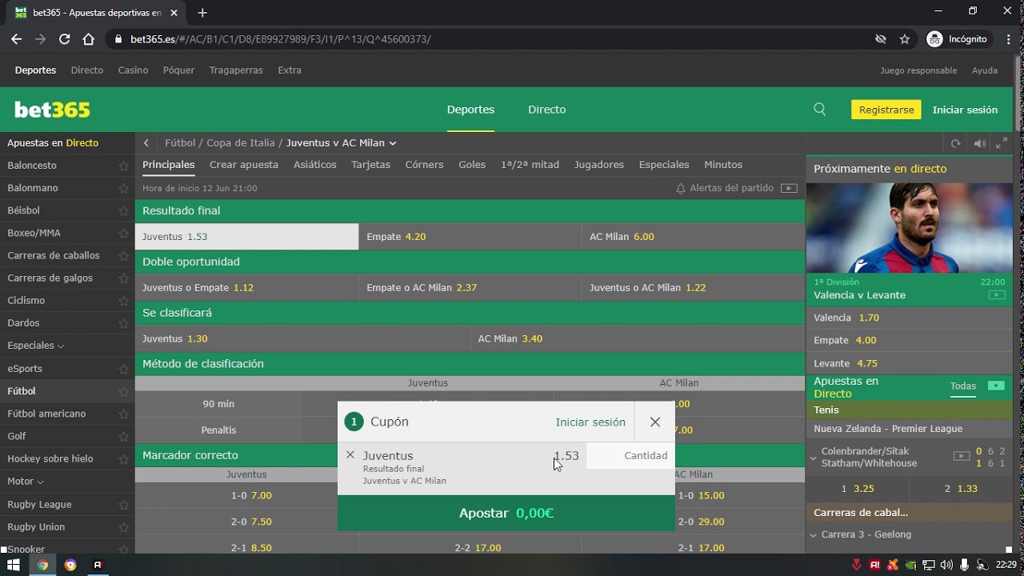The image size is (1024, 576).
Task: Close the Cupón bet slip
Action: [x=655, y=422]
